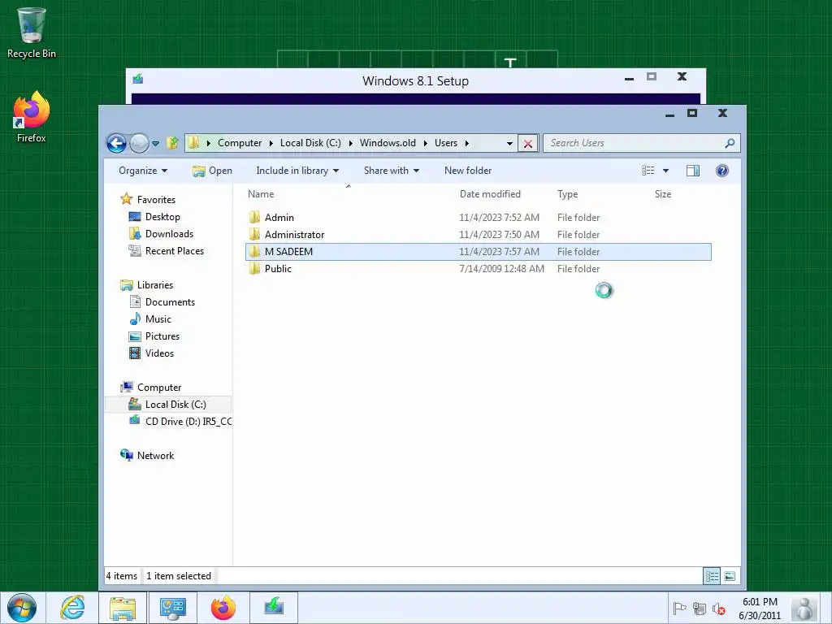Click the Libraries heading in the sidebar
832x624 pixels.
[x=155, y=285]
